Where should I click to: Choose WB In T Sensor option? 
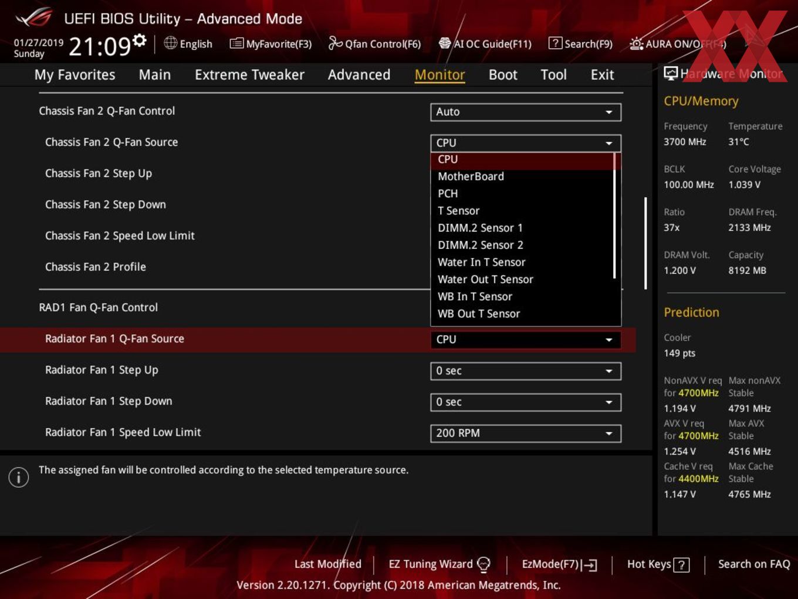(522, 297)
